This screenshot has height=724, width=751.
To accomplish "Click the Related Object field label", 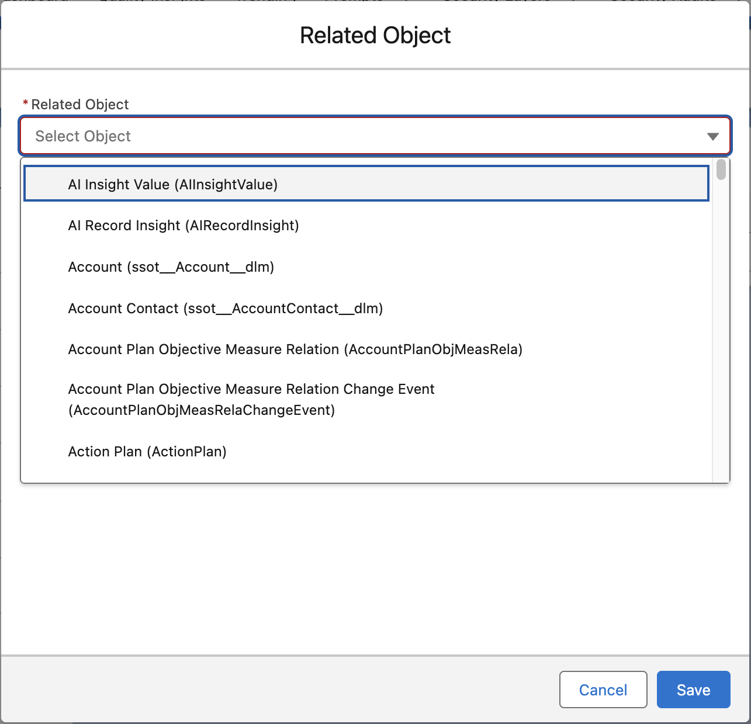I will [80, 105].
